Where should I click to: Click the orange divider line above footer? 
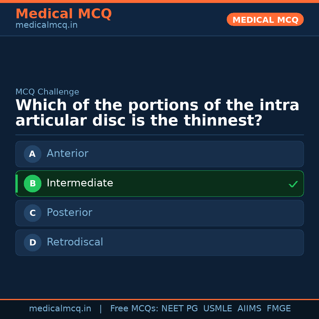pos(159,299)
